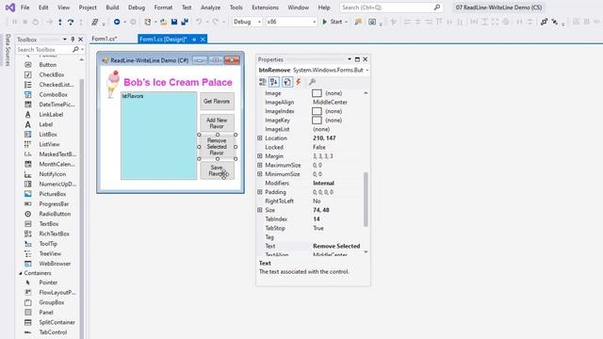Click the Image property swatch box

click(317, 93)
